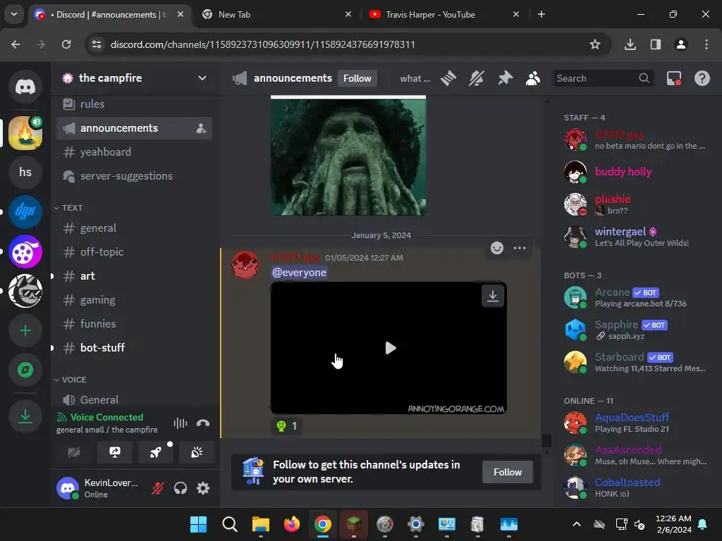The width and height of the screenshot is (722, 541).
Task: Disconnect from voice call
Action: tap(203, 423)
